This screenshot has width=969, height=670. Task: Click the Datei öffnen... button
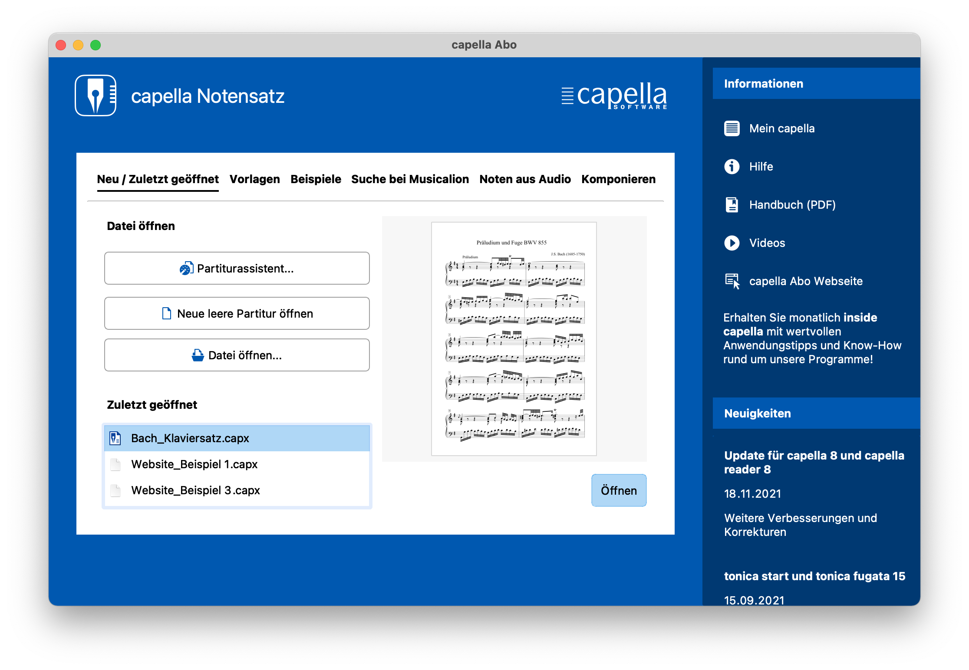[237, 355]
